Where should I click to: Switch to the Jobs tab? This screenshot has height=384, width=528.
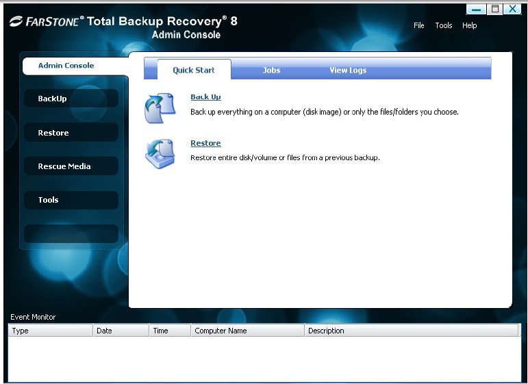[x=271, y=70]
